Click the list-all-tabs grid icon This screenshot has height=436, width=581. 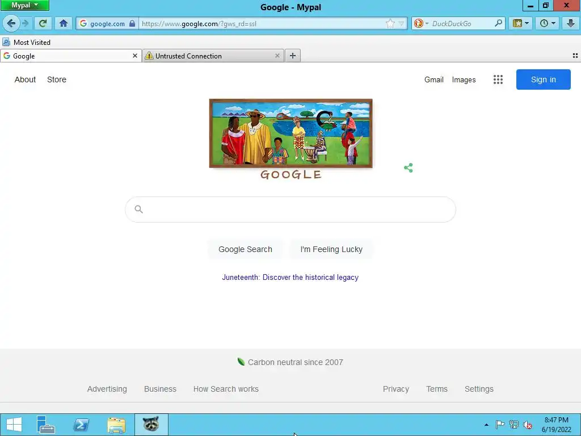(x=575, y=56)
